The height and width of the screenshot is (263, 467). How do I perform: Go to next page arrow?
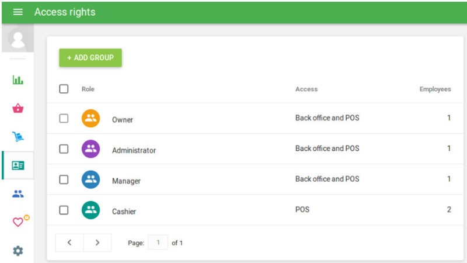[97, 243]
